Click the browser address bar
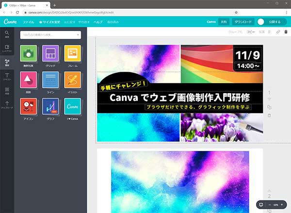This screenshot has width=291, height=213. click(130, 13)
